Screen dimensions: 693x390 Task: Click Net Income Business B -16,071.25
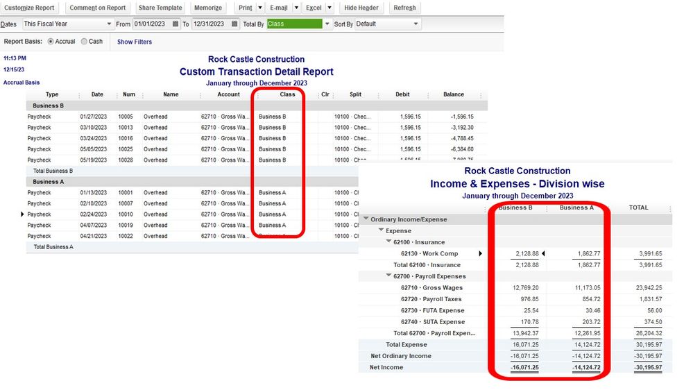click(524, 368)
